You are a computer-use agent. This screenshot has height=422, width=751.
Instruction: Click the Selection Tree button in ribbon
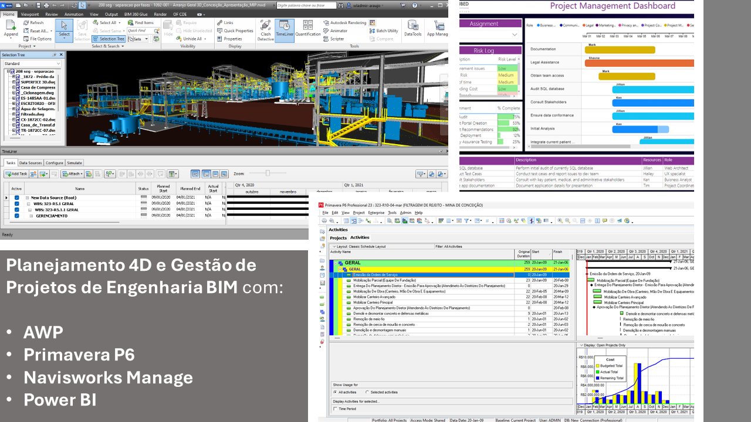click(109, 39)
